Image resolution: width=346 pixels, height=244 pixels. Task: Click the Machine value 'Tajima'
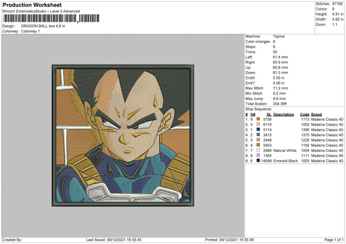279,36
